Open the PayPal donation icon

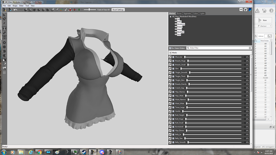point(250,10)
